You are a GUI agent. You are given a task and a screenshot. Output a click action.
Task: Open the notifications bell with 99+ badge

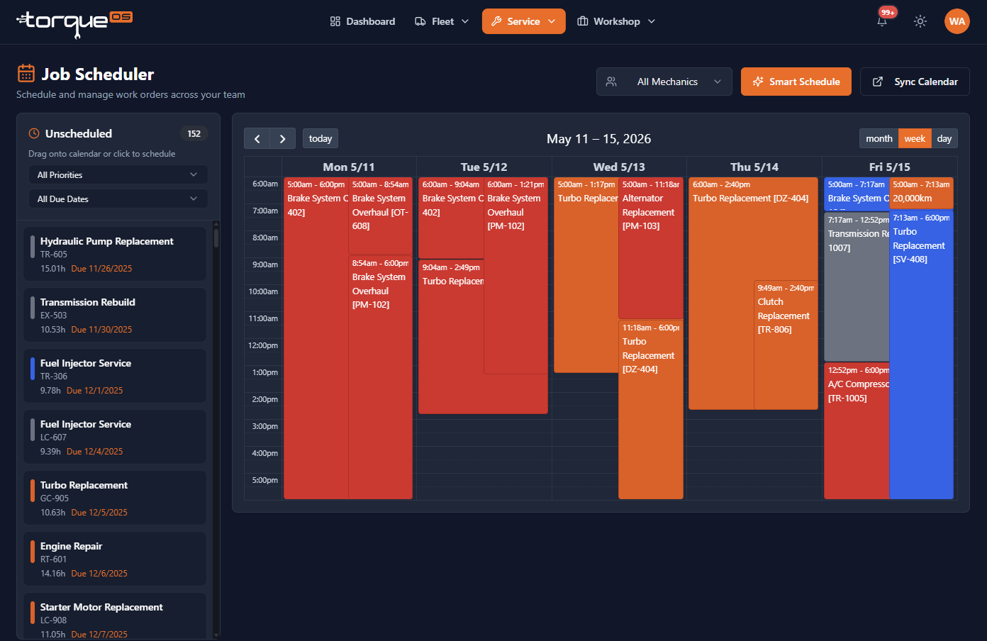882,21
